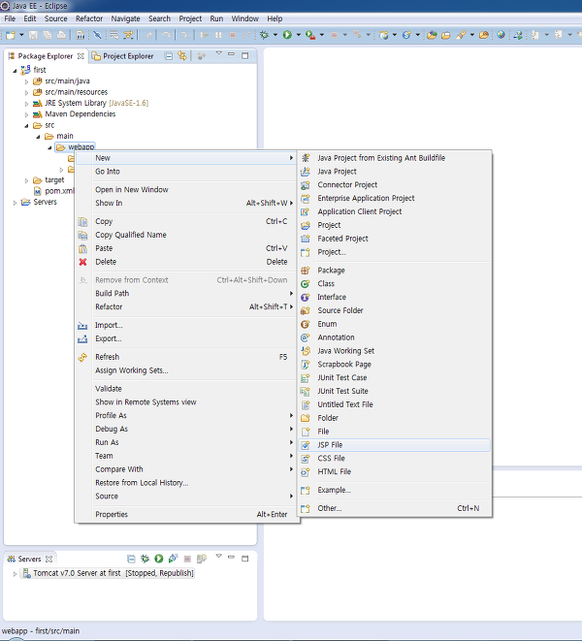This screenshot has width=582, height=641.
Task: Click the Interface icon in New submenu
Action: (x=306, y=297)
